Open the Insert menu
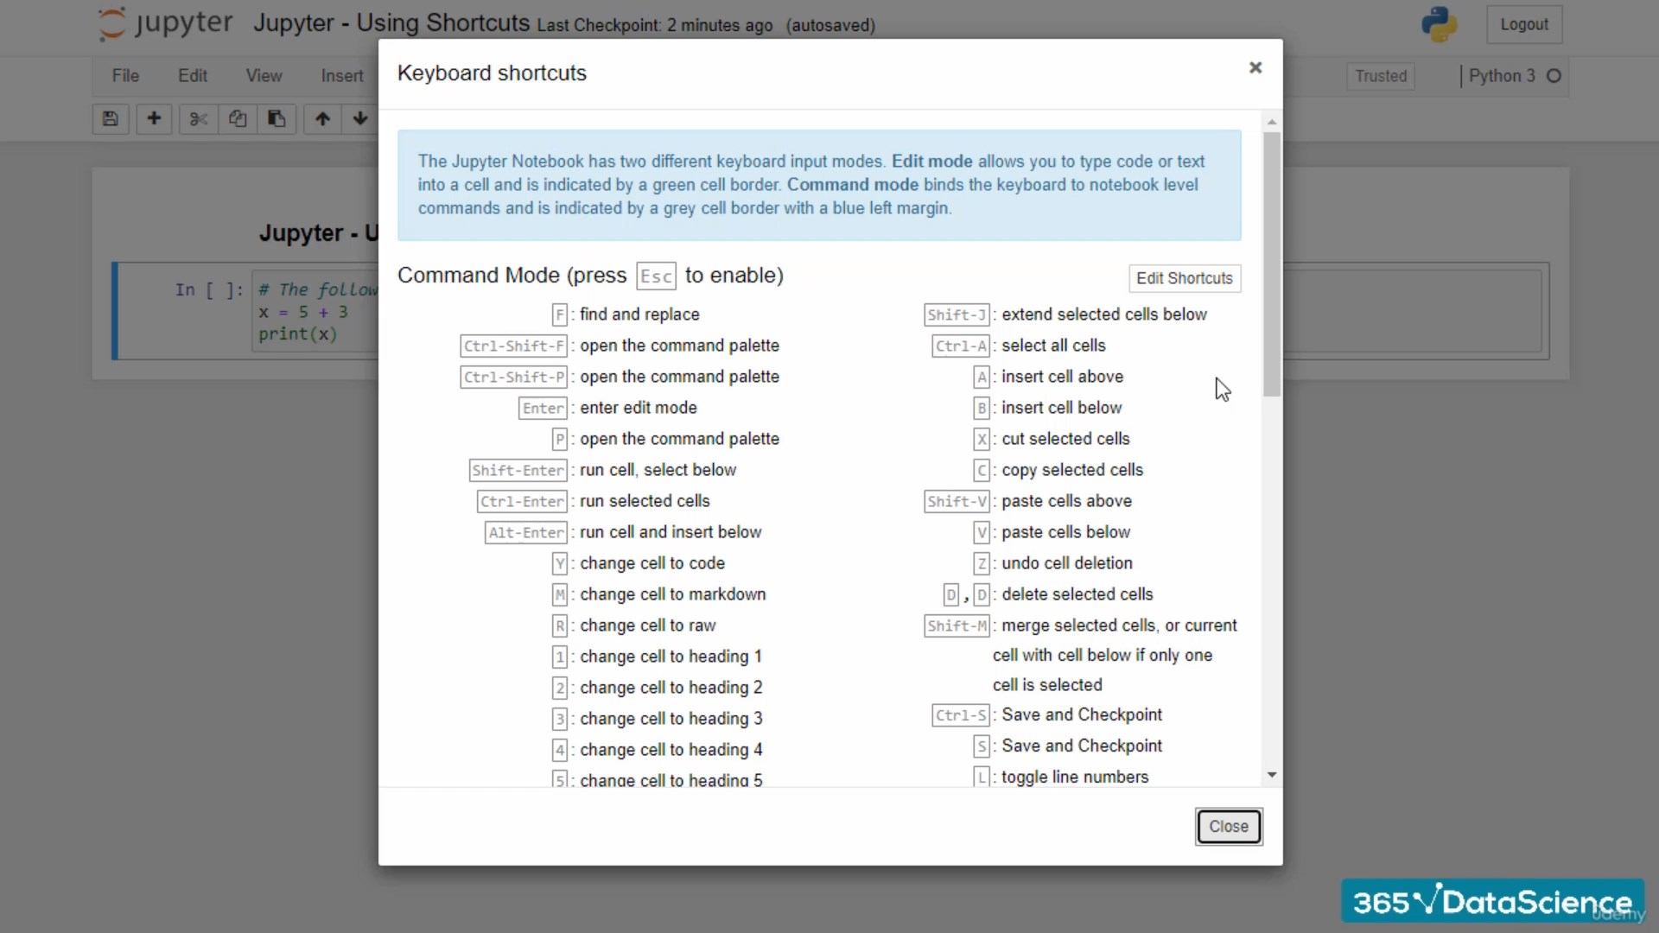This screenshot has width=1659, height=933. click(342, 76)
